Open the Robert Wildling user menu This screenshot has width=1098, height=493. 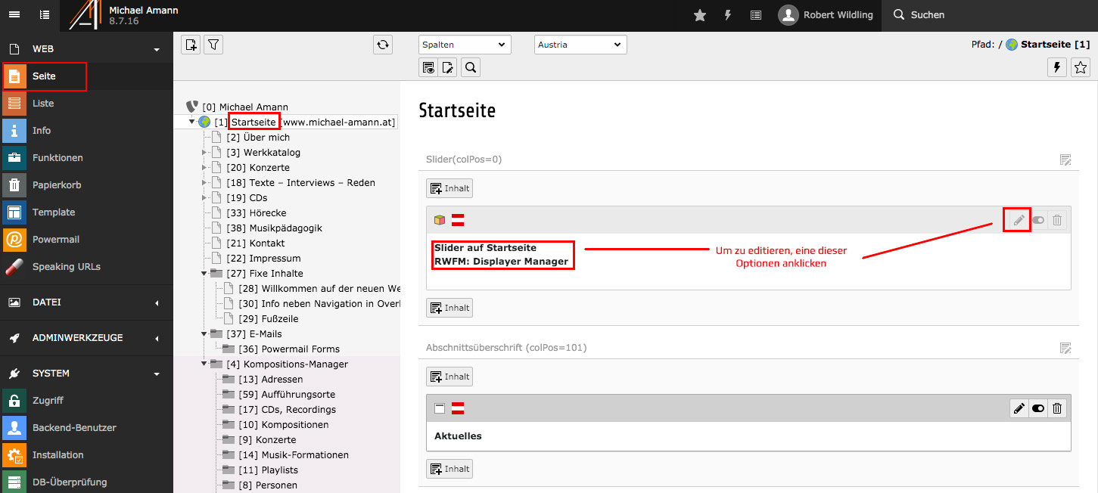[x=826, y=15]
